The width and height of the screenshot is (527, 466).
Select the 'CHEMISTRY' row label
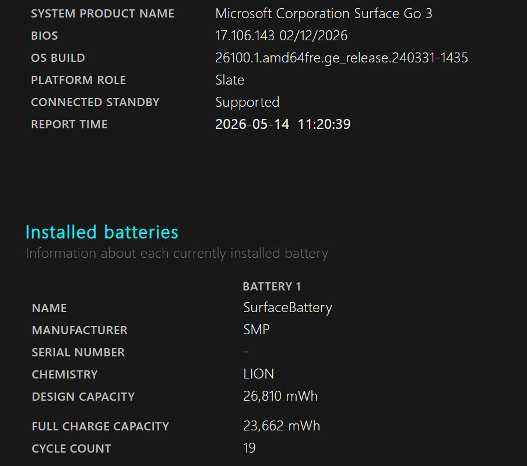click(65, 374)
